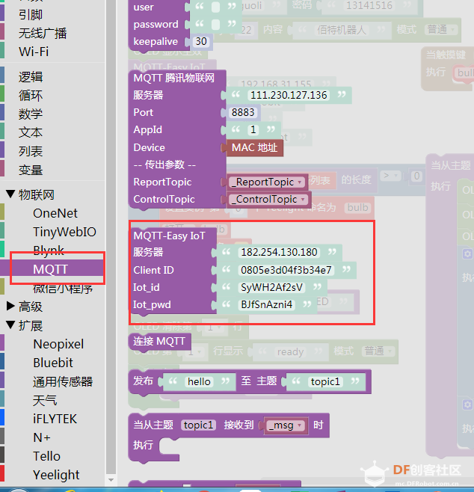Select 微信小程序 category
This screenshot has width=474, height=492.
point(63,288)
